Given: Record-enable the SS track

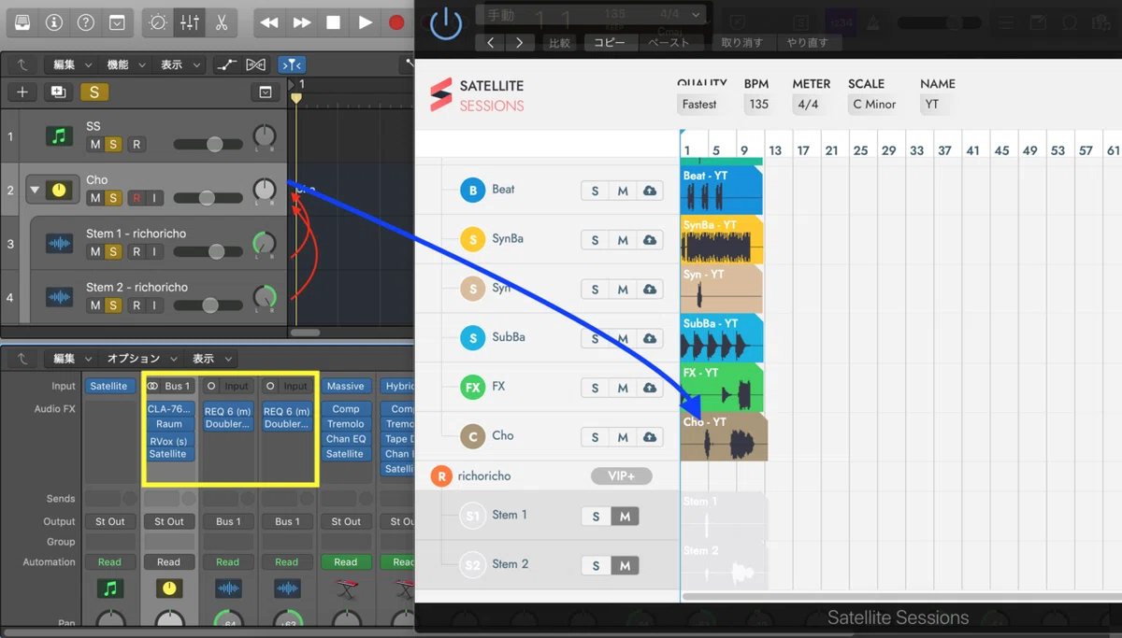Looking at the screenshot, I should (x=137, y=144).
